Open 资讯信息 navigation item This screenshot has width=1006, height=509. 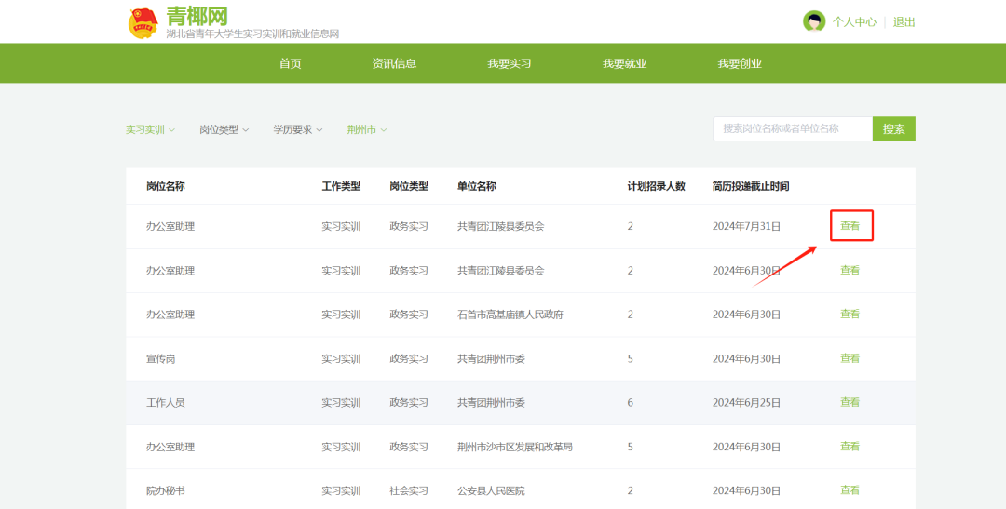click(394, 63)
